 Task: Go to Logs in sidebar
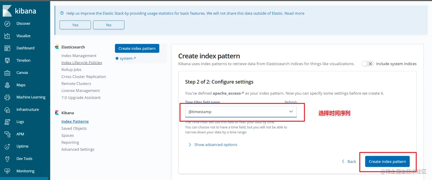(20, 122)
